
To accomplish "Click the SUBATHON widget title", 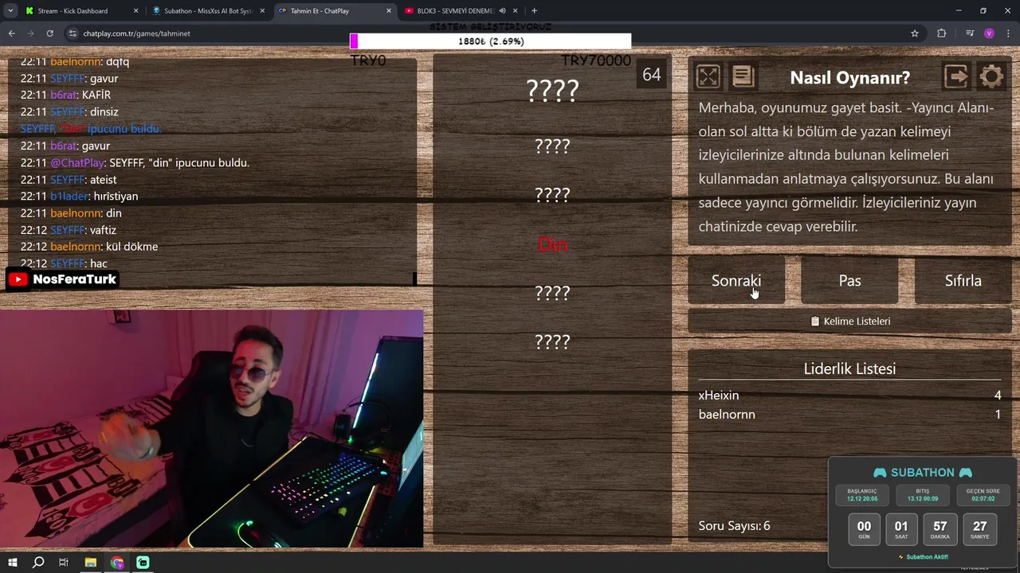I will click(x=922, y=473).
